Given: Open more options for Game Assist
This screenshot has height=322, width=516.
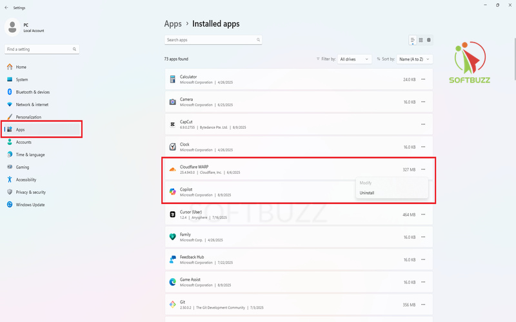Looking at the screenshot, I should pos(423,282).
